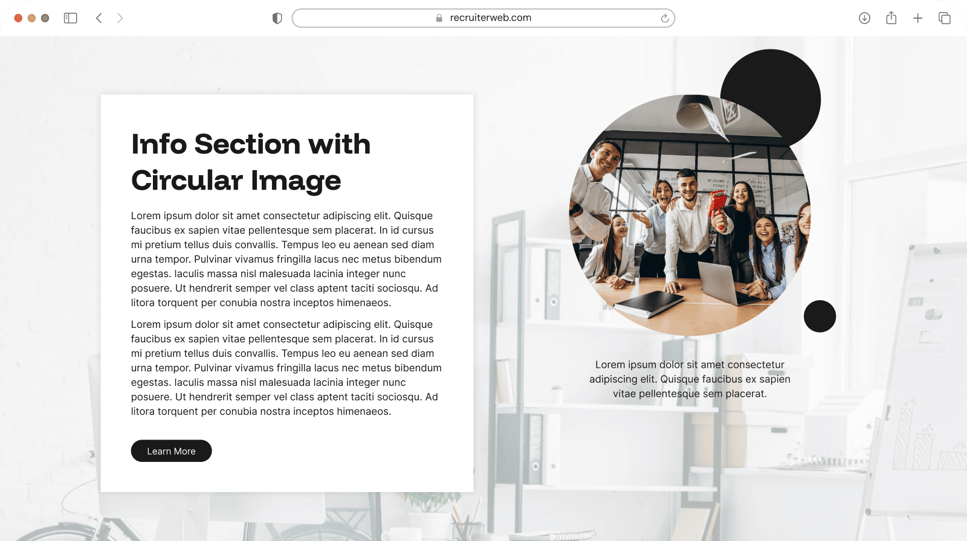This screenshot has width=967, height=541.
Task: Open the privacy report shield
Action: [x=277, y=18]
